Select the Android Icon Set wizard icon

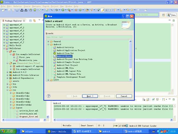click(x=55, y=53)
